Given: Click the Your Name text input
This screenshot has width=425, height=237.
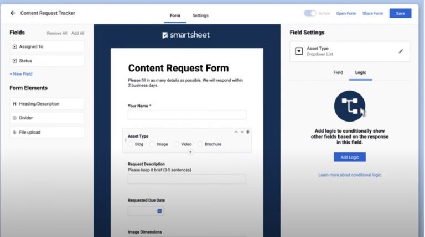Looking at the screenshot, I should coord(186,115).
